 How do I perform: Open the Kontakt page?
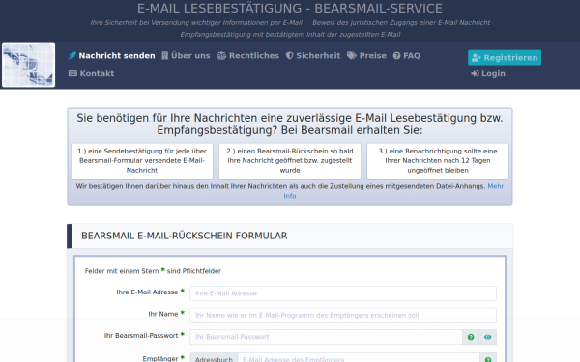pyautogui.click(x=92, y=73)
